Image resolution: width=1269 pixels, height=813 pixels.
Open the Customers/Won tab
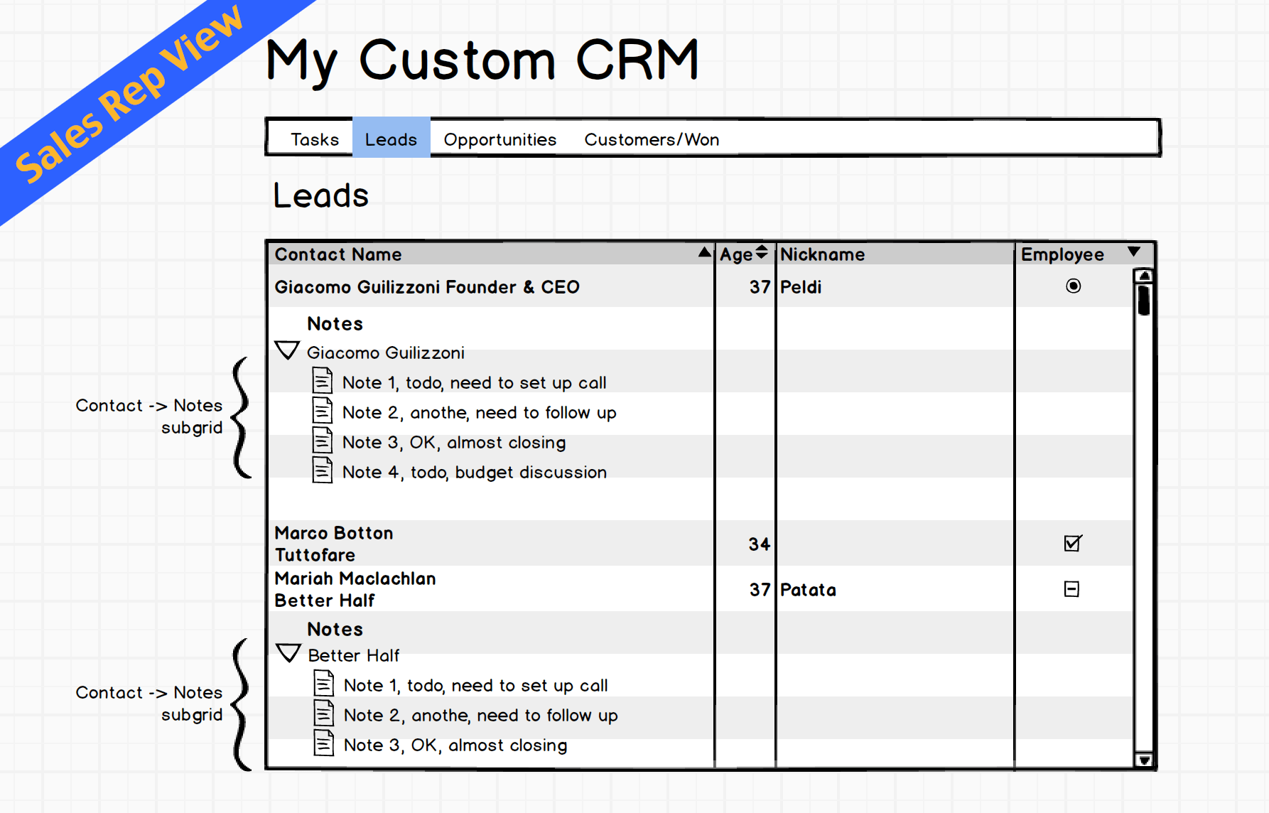coord(652,139)
